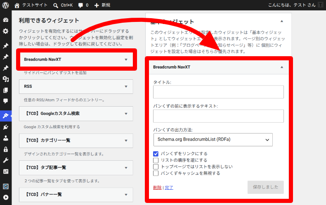Click こんにちは、テスト さん account menu
326x205 pixels.
click(292, 5)
